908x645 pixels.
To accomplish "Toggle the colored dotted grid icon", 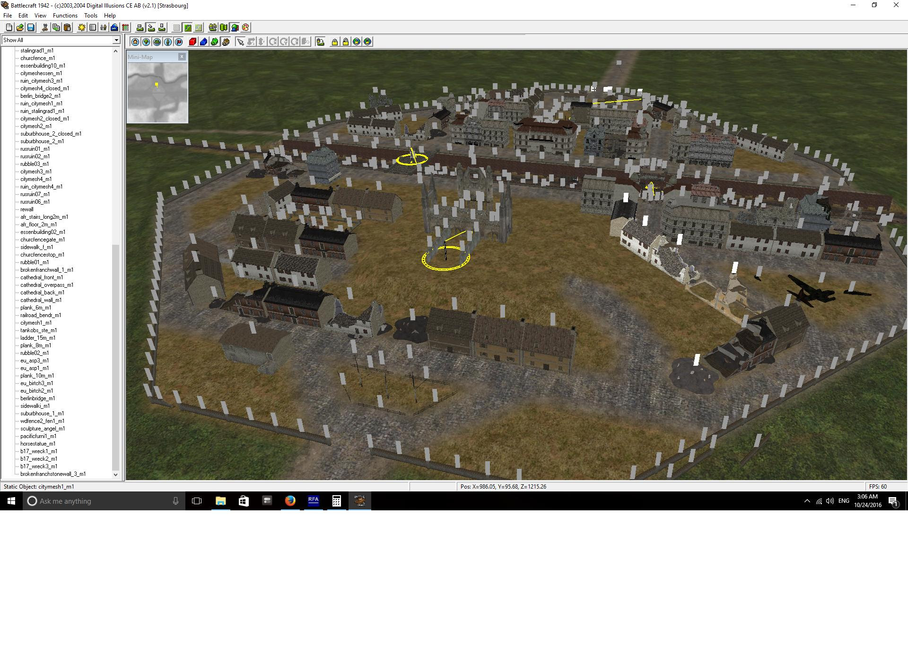I will [x=198, y=27].
